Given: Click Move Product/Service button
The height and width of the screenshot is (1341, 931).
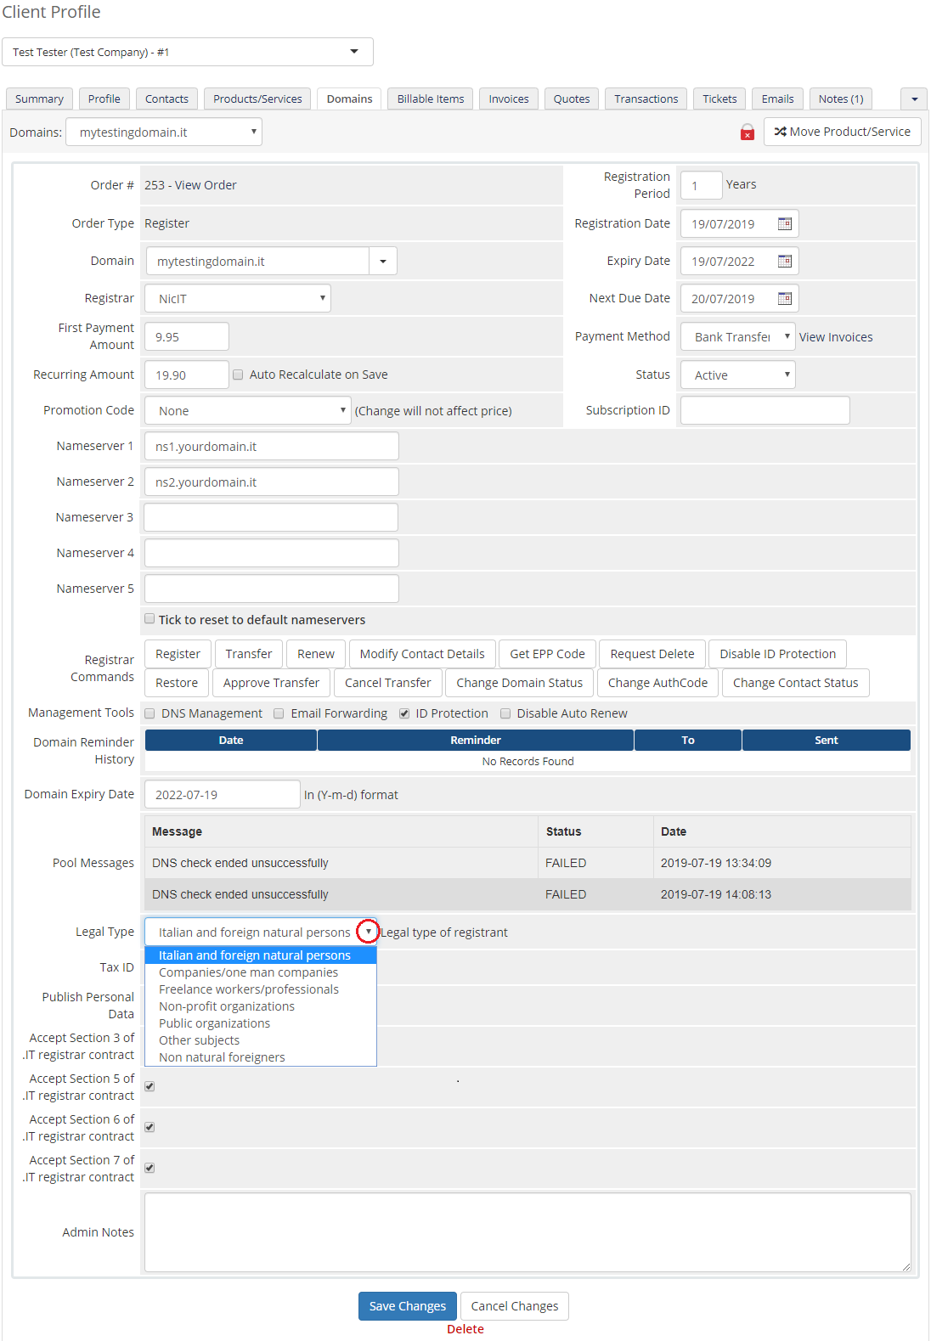Looking at the screenshot, I should [843, 132].
